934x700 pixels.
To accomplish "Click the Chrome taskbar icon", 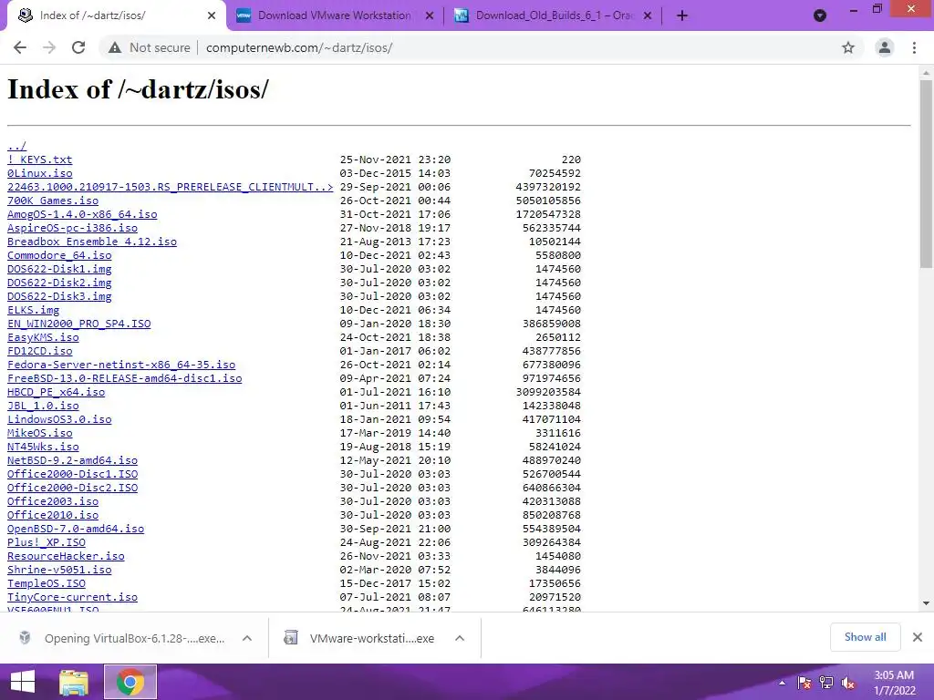I will coord(130,682).
